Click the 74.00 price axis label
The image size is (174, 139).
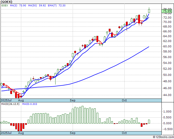tap(167, 13)
